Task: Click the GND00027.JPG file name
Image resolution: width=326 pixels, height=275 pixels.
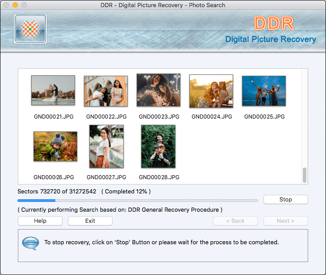Action: click(106, 177)
